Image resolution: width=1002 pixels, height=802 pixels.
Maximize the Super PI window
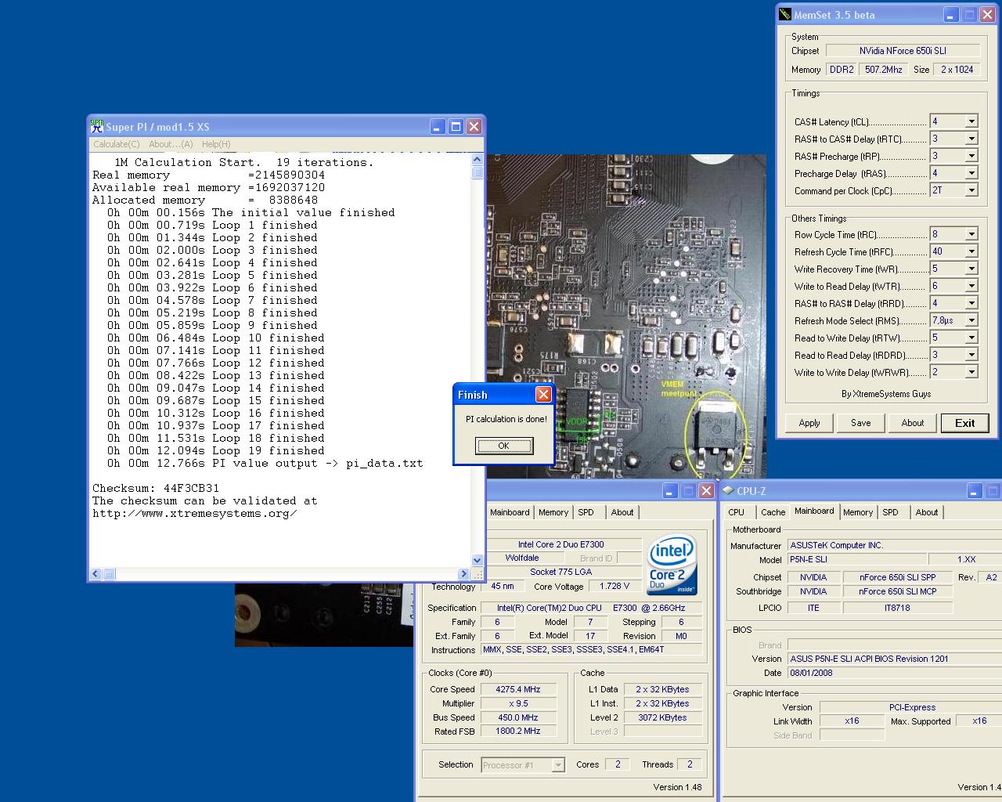click(x=456, y=126)
